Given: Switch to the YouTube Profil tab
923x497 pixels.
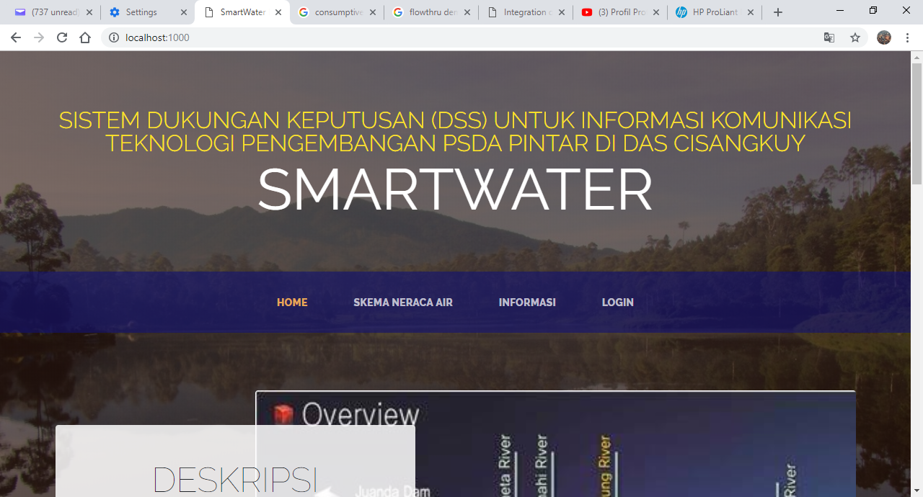Looking at the screenshot, I should tap(618, 12).
